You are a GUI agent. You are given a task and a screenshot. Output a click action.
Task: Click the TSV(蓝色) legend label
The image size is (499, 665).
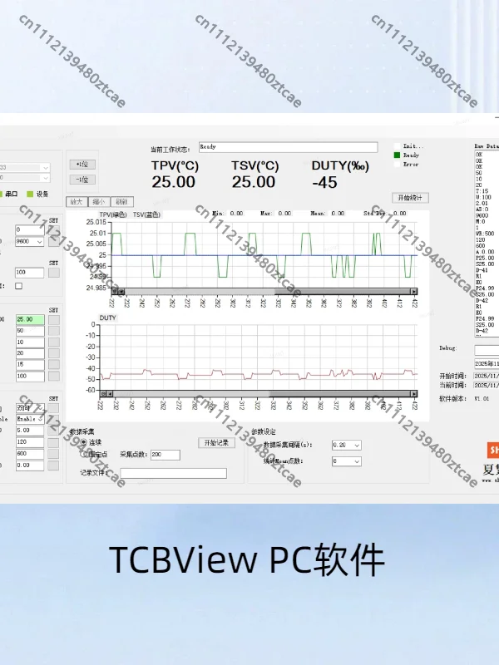[147, 214]
